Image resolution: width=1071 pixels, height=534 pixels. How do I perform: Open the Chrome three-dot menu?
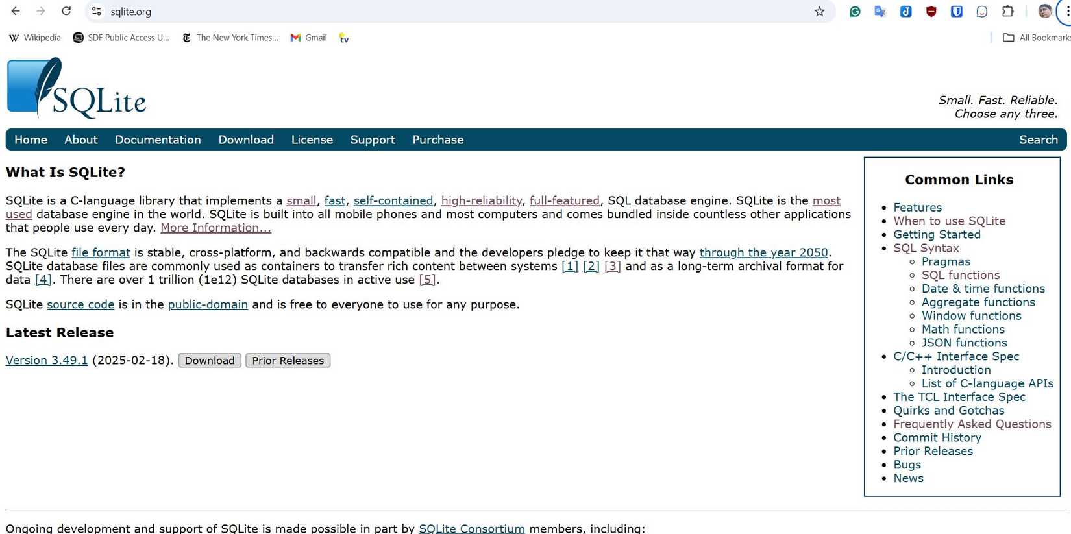pyautogui.click(x=1066, y=11)
